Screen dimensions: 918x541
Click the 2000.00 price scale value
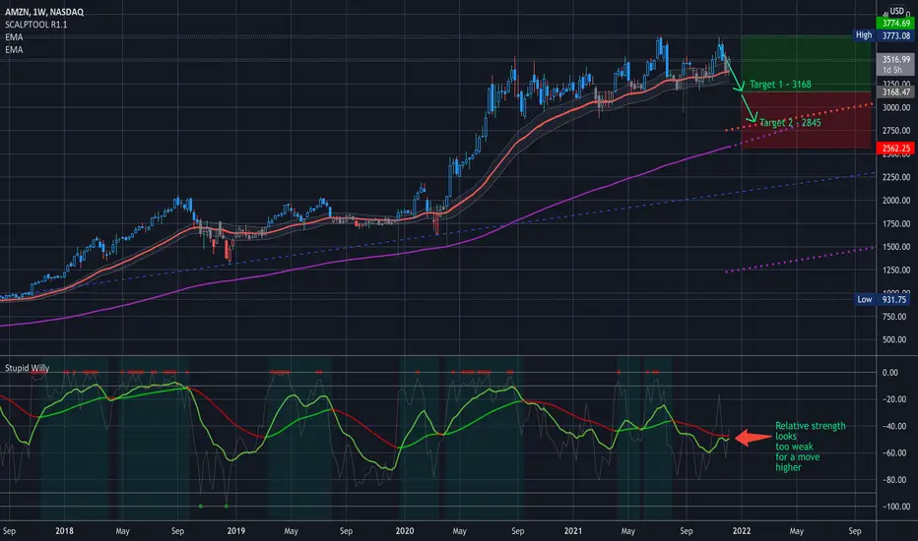pyautogui.click(x=896, y=200)
